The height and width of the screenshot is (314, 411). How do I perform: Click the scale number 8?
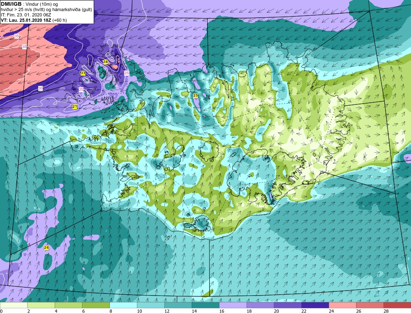111,311
